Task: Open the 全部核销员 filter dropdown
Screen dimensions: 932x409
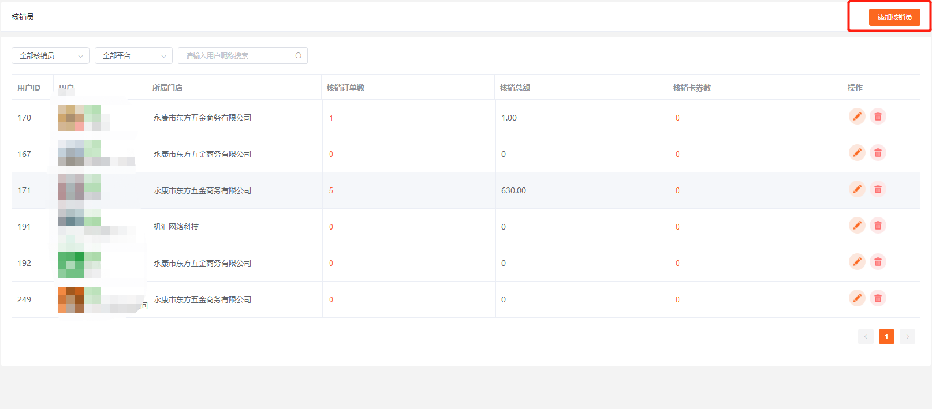Action: coord(50,56)
